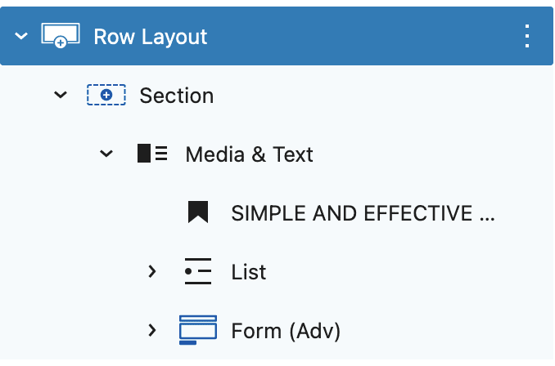Viewport: 555px width, 366px height.
Task: Select the List label in tree
Action: [249, 272]
